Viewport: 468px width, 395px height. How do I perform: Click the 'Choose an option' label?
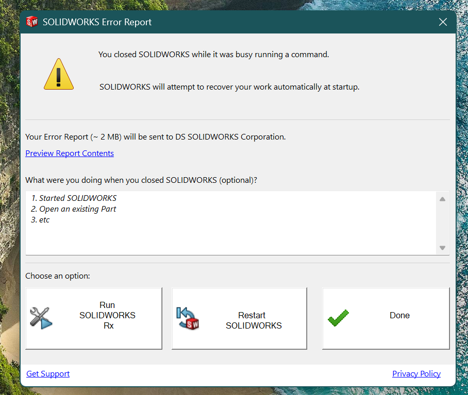(x=58, y=276)
